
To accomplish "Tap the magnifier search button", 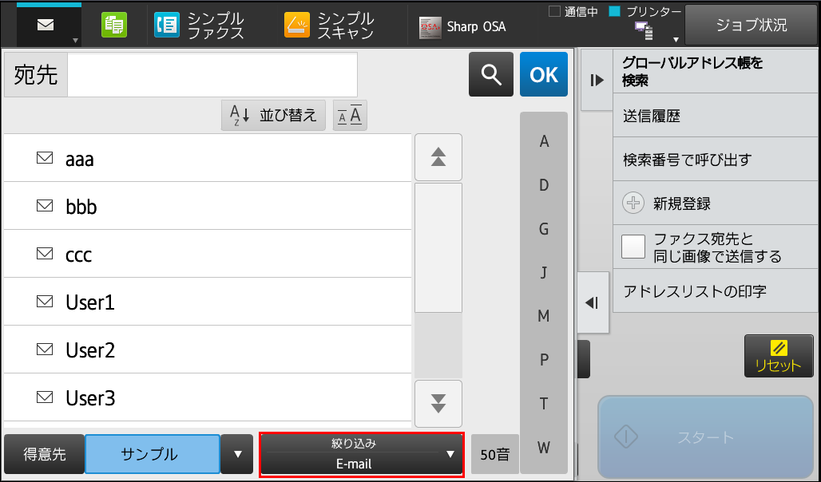I will (x=490, y=74).
